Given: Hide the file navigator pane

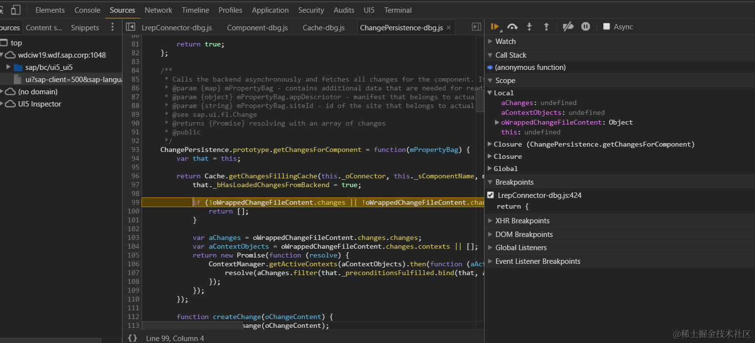Looking at the screenshot, I should point(130,27).
